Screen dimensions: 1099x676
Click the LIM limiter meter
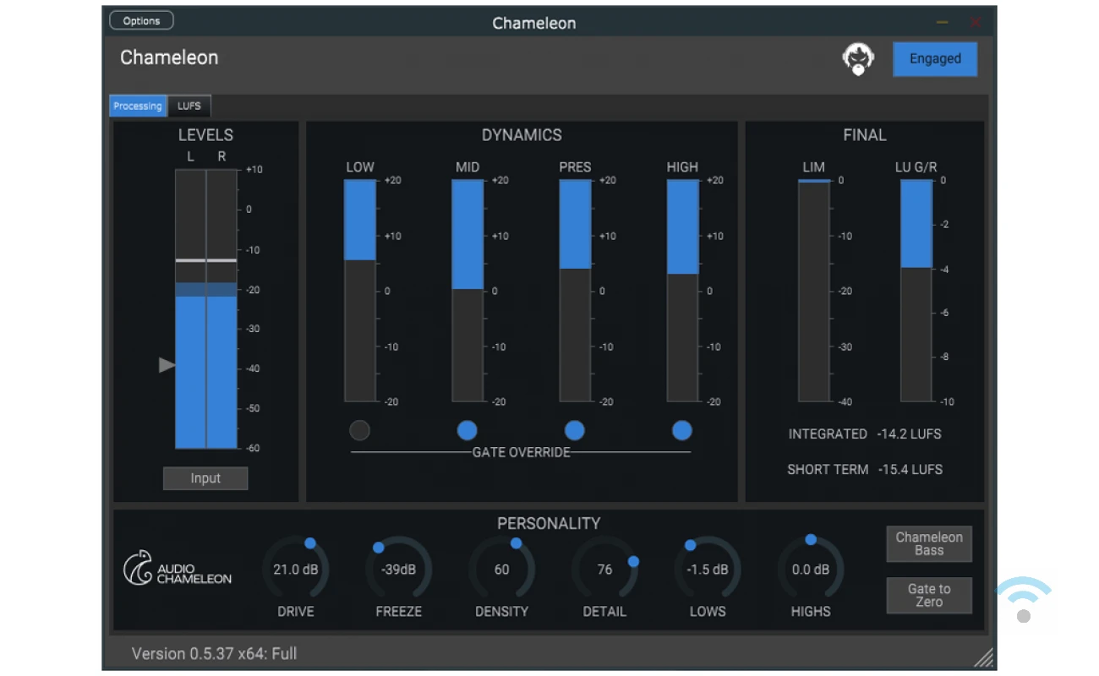tap(814, 291)
